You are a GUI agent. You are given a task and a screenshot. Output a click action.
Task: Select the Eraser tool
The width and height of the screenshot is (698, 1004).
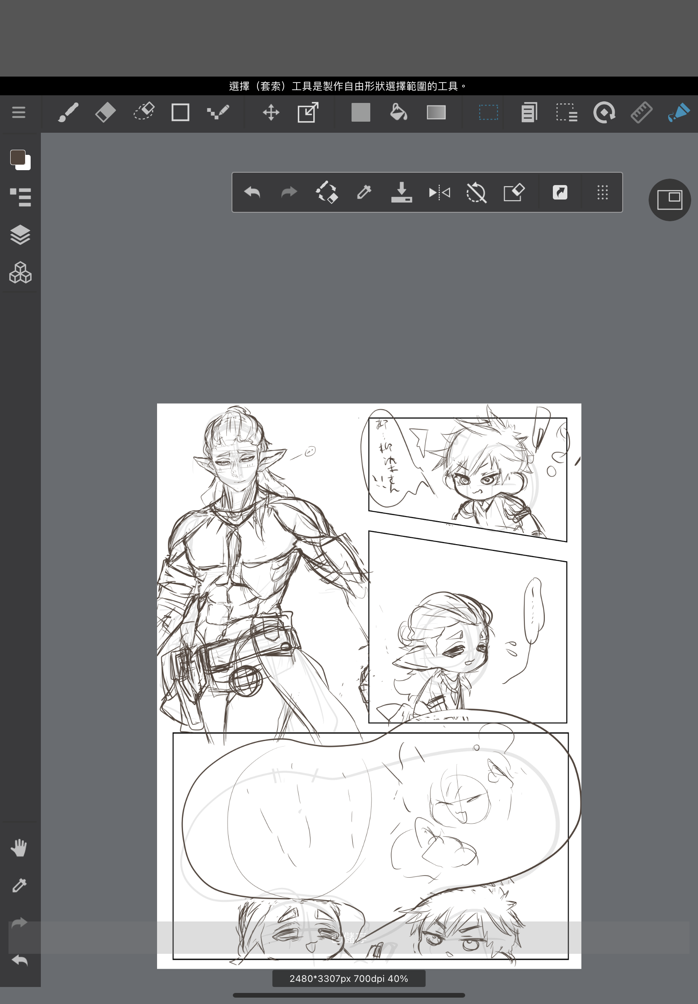point(106,112)
